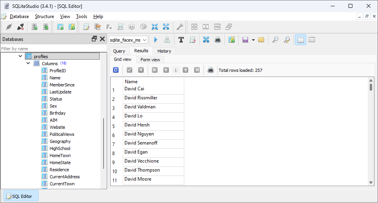Create view from query icon in editor toolbar
Screen dimensions: 378x203
click(x=232, y=40)
